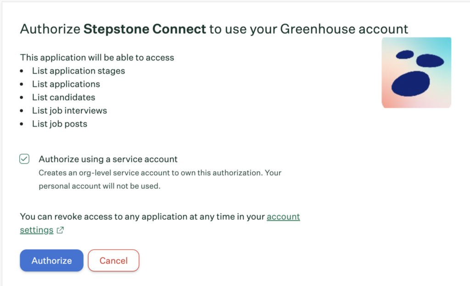Click the blue Authorize button
This screenshot has height=286, width=470.
(51, 260)
